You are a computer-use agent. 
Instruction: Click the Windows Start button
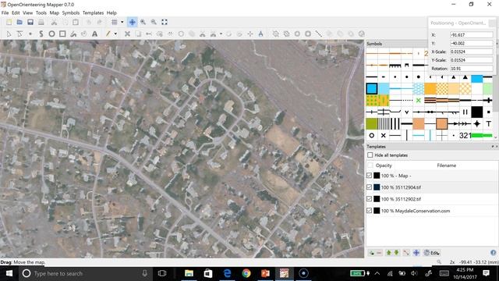9,273
